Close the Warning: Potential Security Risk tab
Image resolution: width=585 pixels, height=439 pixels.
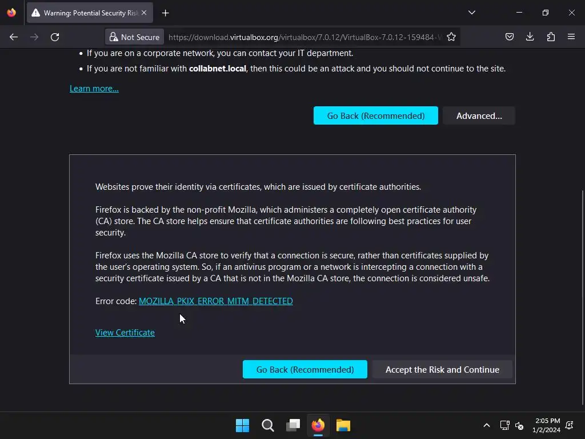pos(144,13)
